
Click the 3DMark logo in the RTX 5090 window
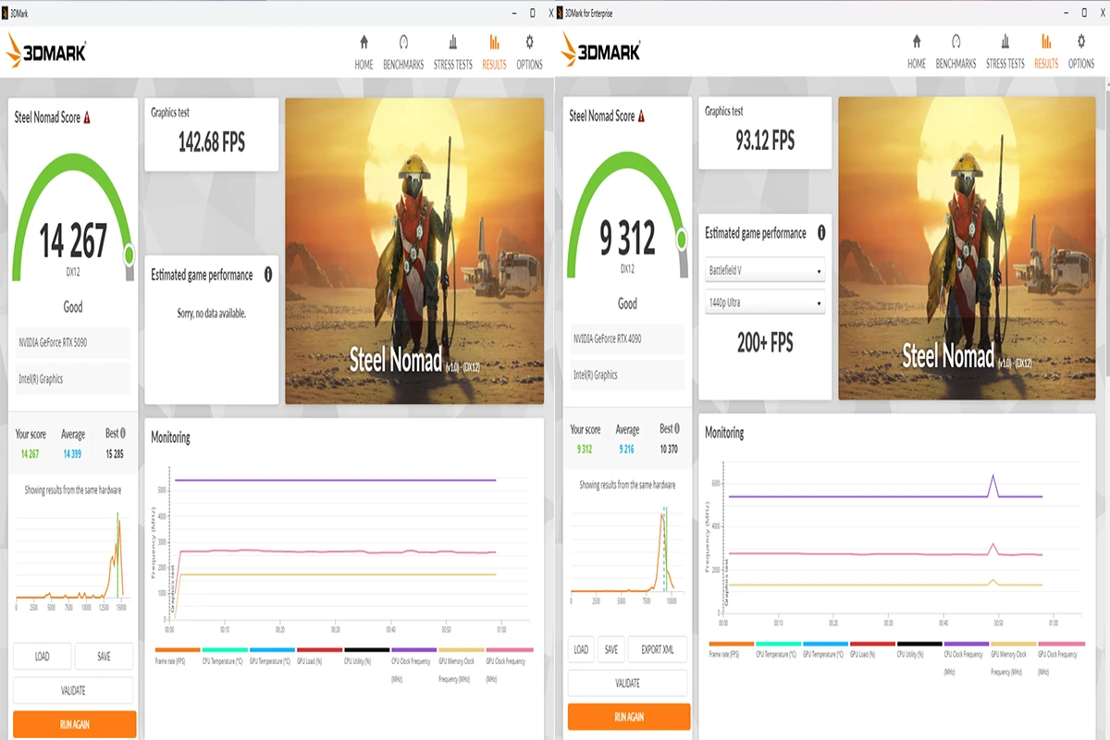coord(46,51)
